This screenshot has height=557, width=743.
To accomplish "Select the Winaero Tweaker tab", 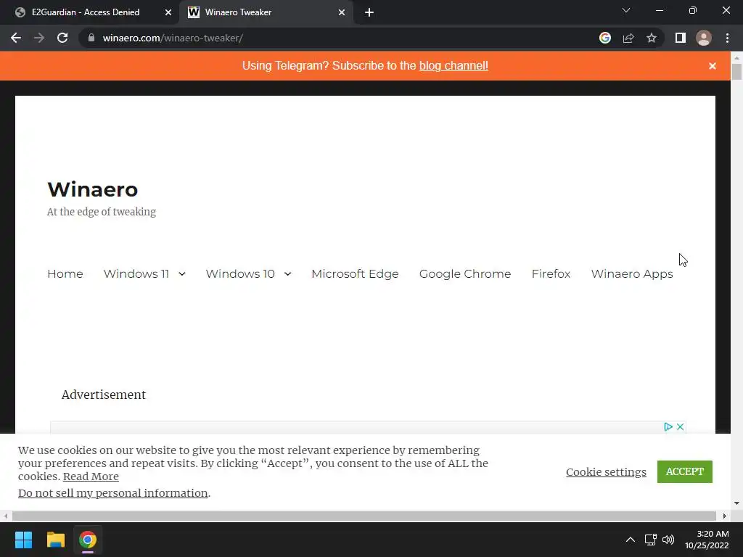I will point(266,12).
